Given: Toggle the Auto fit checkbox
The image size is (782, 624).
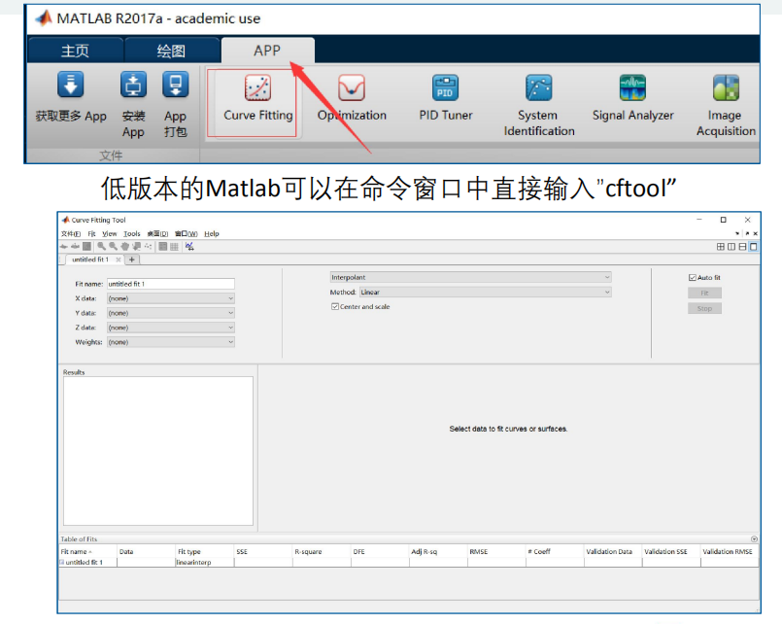Looking at the screenshot, I should (x=693, y=277).
